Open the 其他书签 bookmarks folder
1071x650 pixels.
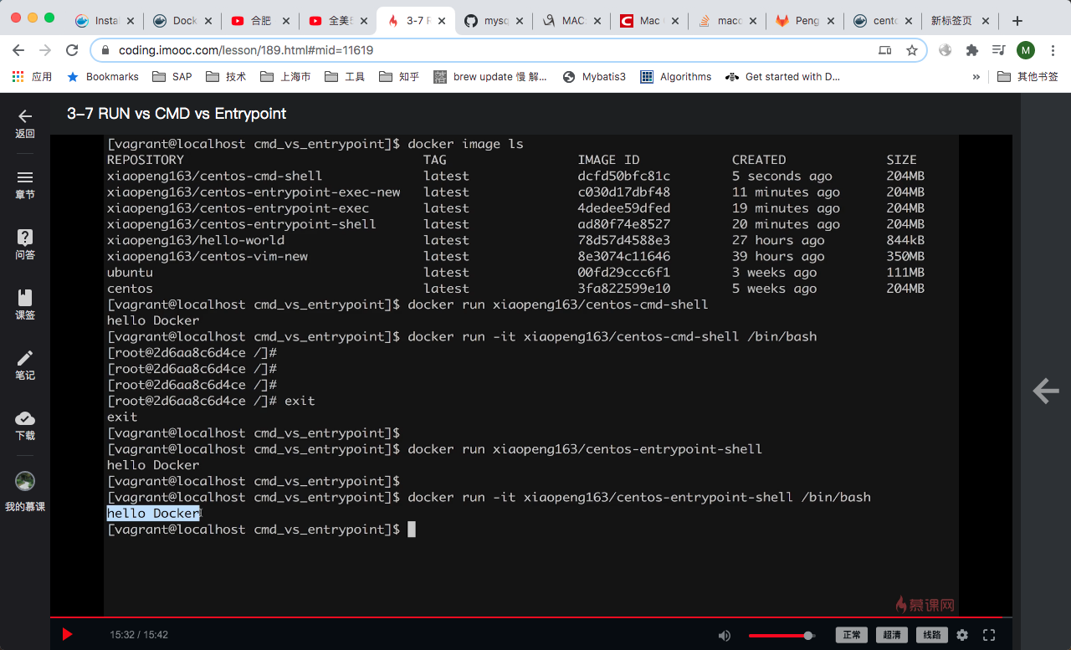pyautogui.click(x=1028, y=77)
